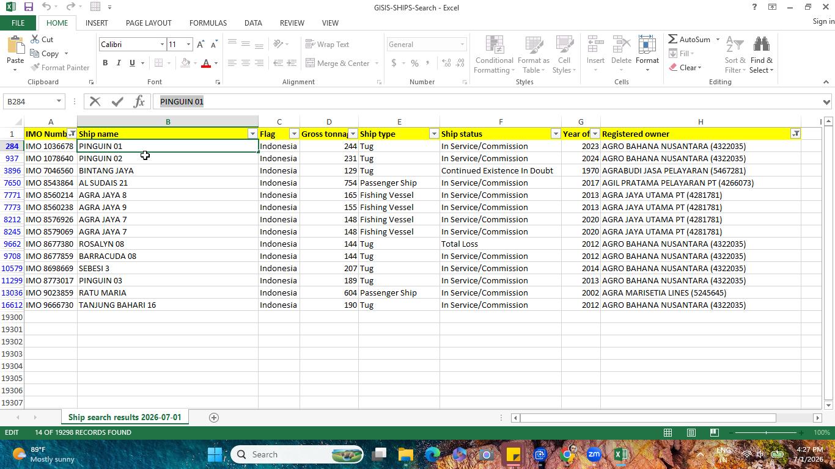Image resolution: width=835 pixels, height=469 pixels.
Task: Activate the Format Painter brush
Action: [60, 68]
